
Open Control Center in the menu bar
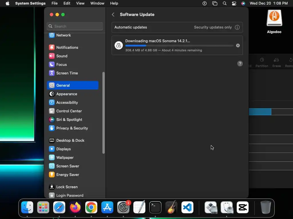pyautogui.click(x=234, y=3)
